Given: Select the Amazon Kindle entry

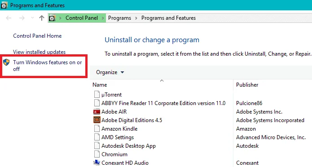Looking at the screenshot, I should 119,129.
